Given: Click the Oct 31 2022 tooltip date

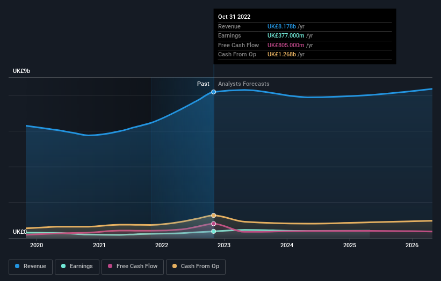Looking at the screenshot, I should tap(234, 17).
